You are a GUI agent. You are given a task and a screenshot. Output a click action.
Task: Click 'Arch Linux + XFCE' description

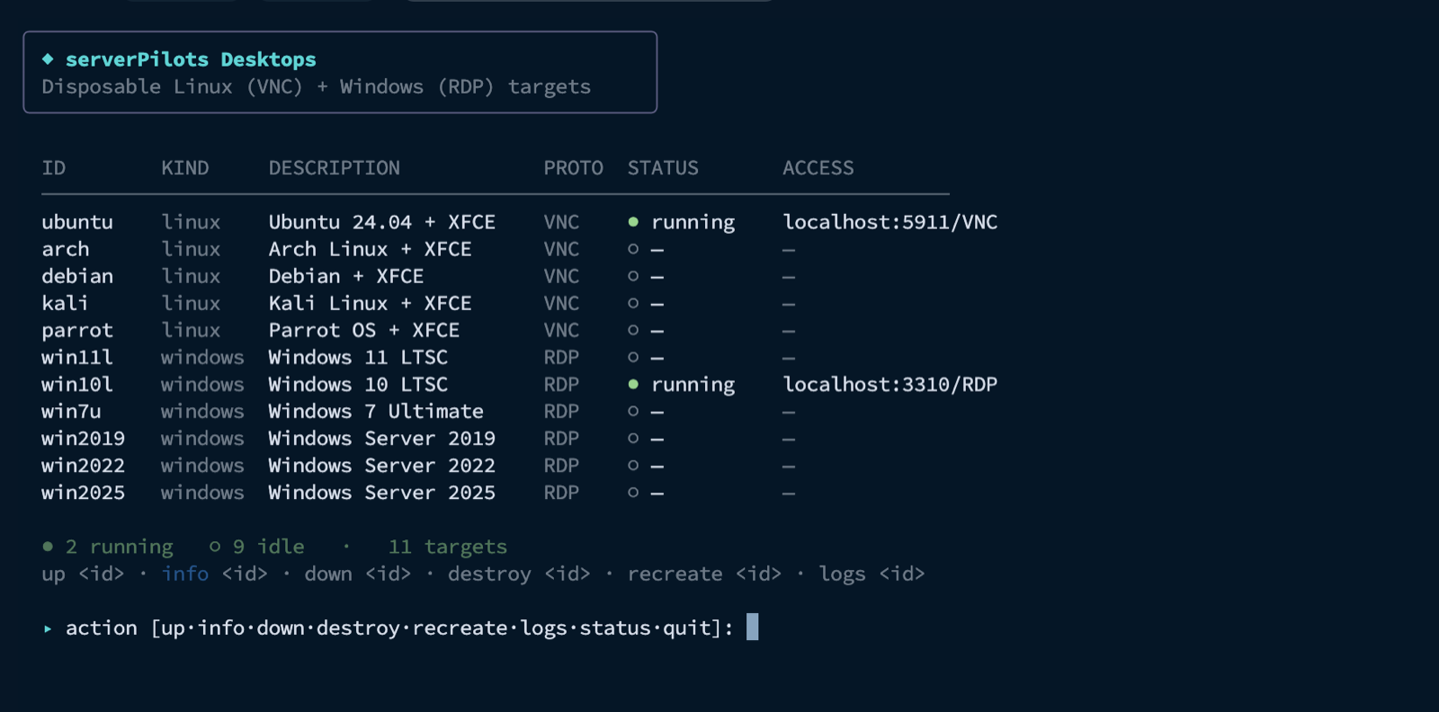(371, 249)
